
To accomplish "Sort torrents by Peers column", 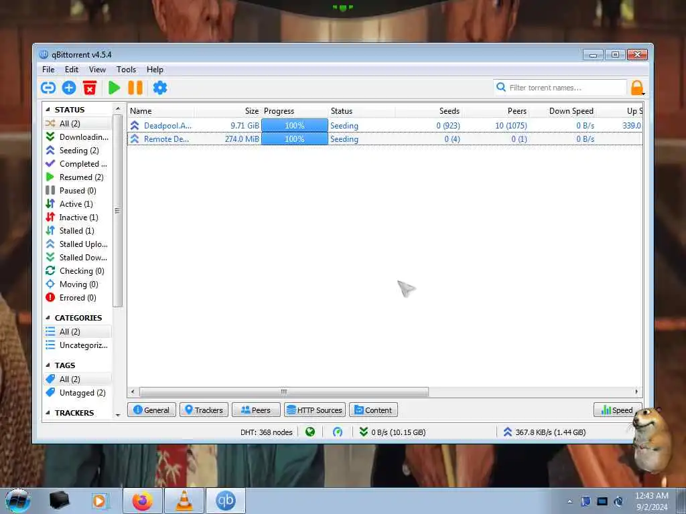I will pos(496,111).
